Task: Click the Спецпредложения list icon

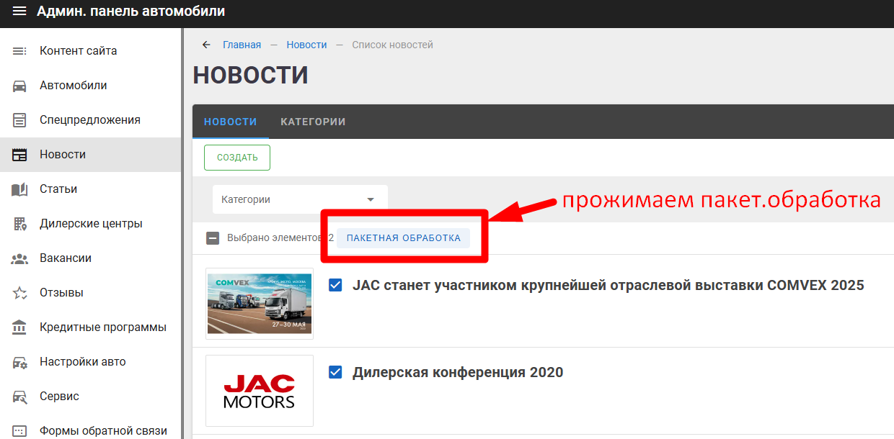Action: pyautogui.click(x=19, y=120)
